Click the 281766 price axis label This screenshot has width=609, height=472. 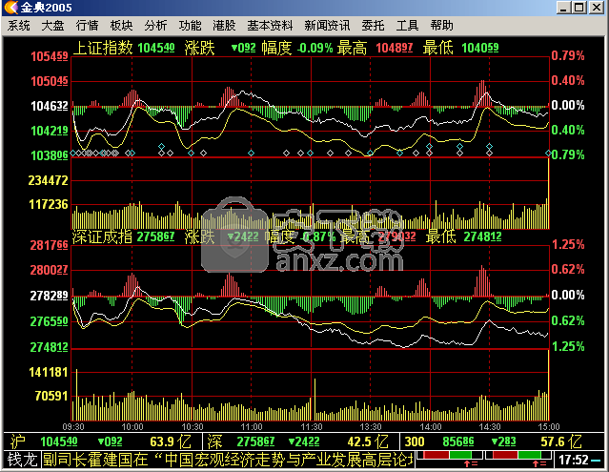pyautogui.click(x=49, y=245)
